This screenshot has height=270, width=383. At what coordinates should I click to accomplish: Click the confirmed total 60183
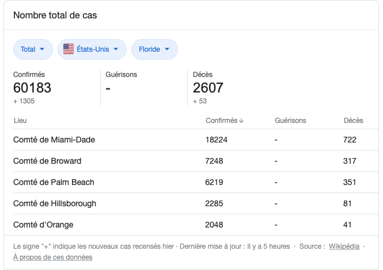pos(32,88)
